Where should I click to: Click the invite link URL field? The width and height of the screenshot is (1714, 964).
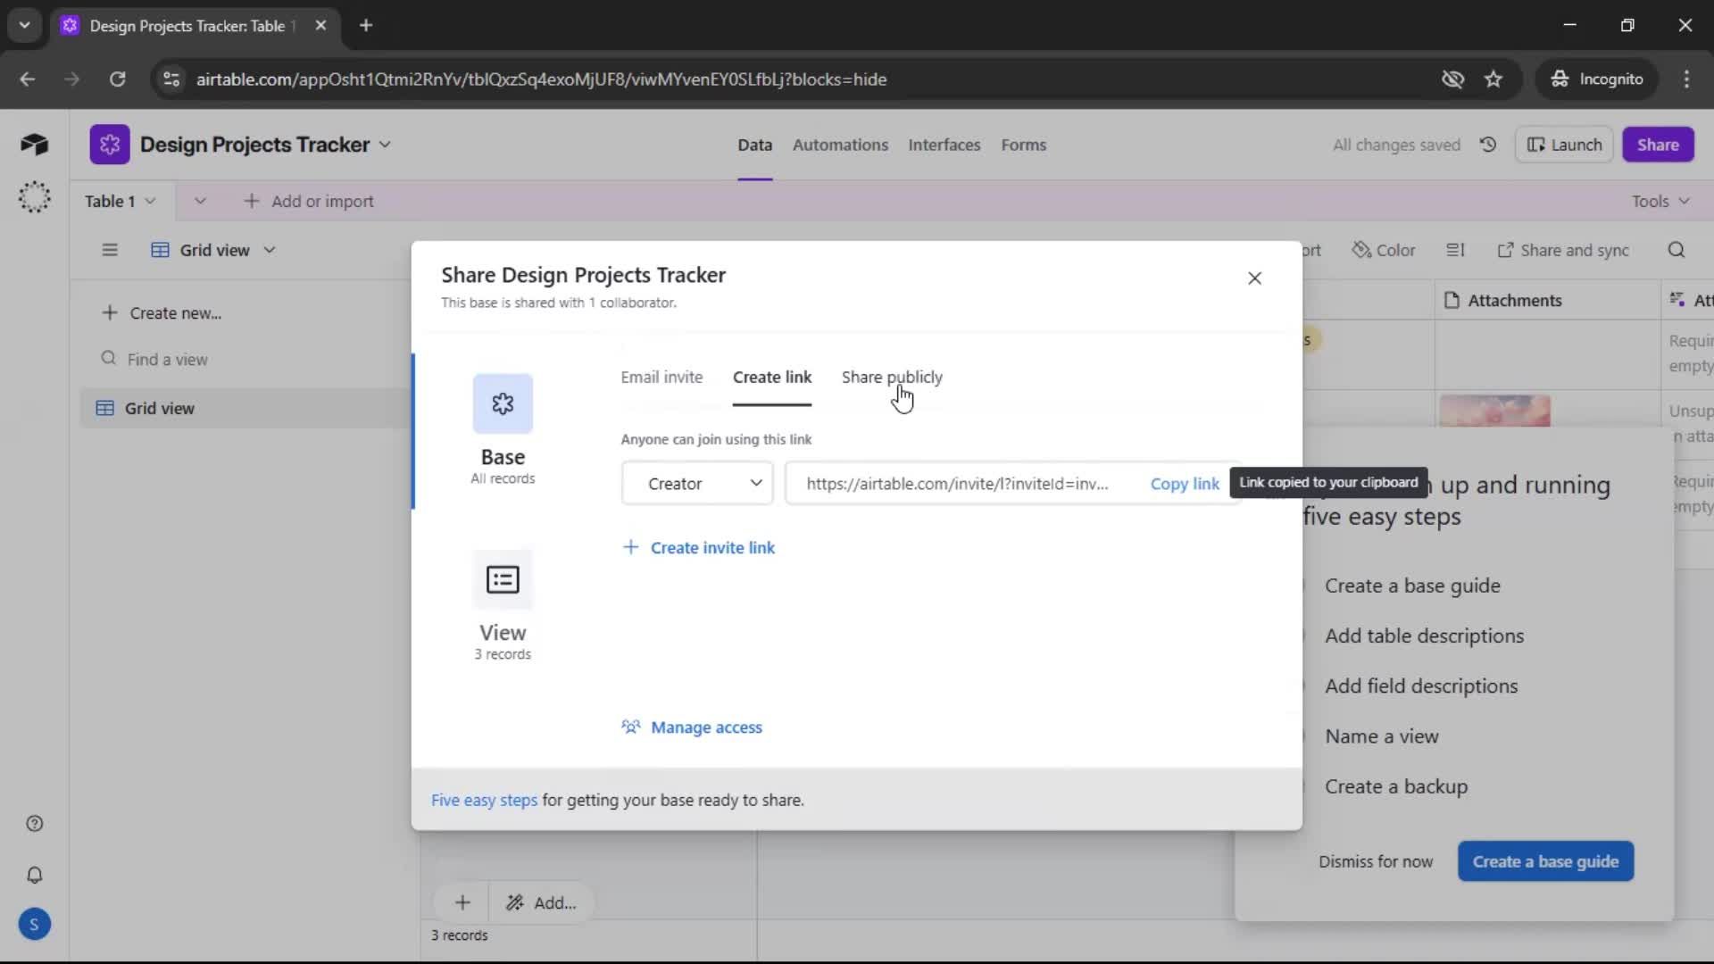point(957,484)
